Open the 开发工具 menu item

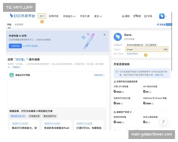click(85, 16)
